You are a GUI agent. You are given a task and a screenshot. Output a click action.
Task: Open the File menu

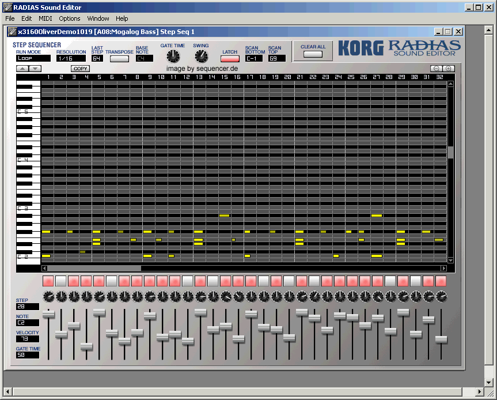point(10,18)
